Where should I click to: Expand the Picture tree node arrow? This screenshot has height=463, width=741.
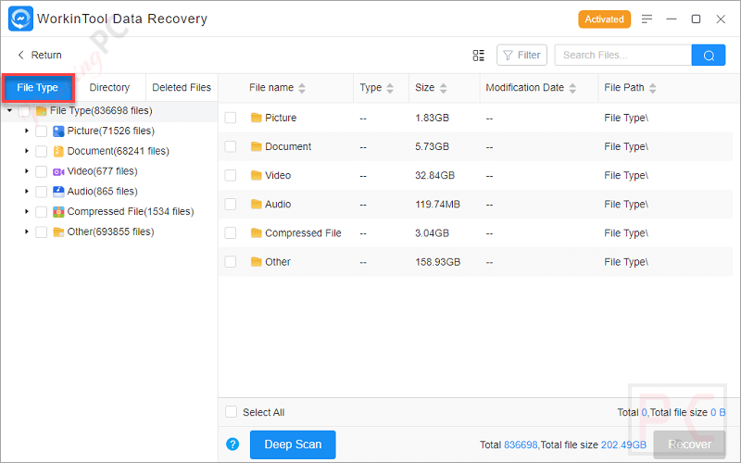(27, 131)
